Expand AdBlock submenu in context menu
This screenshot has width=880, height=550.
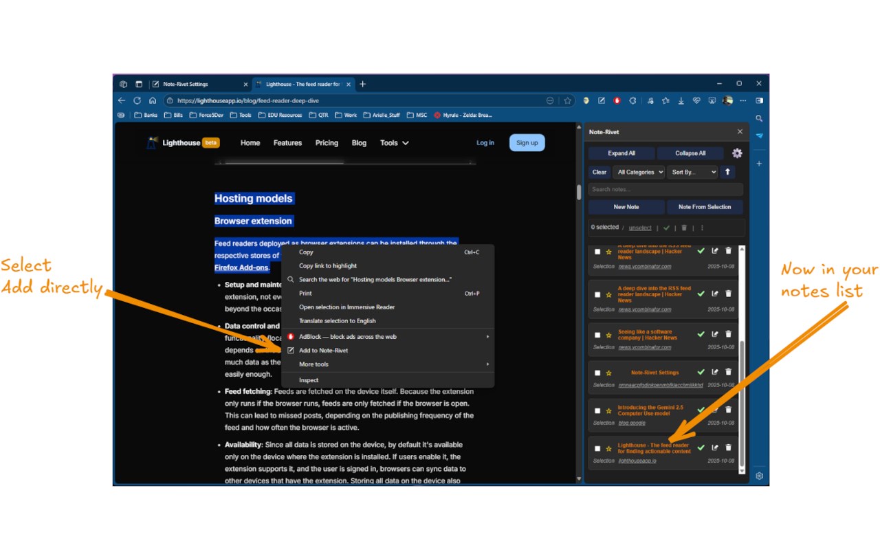pos(389,337)
